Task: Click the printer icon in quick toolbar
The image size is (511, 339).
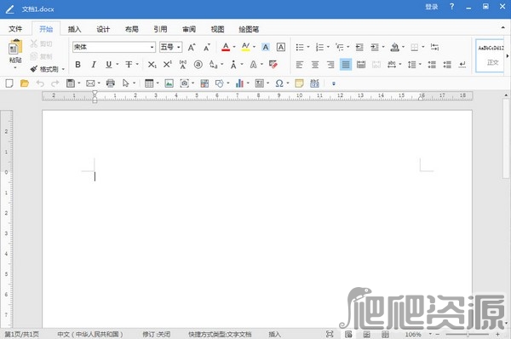Action: pos(111,83)
